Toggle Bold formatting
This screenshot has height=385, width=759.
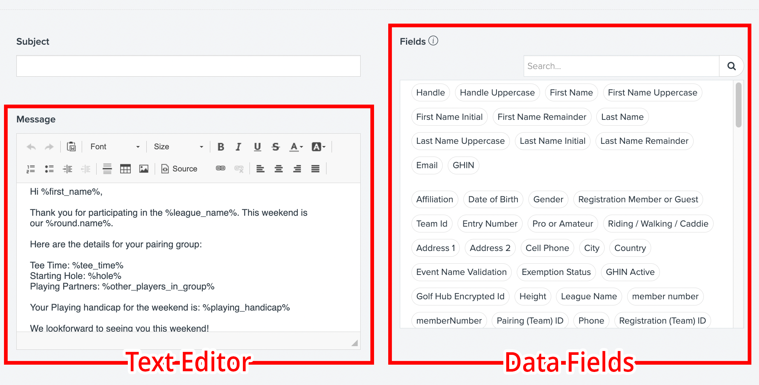221,147
